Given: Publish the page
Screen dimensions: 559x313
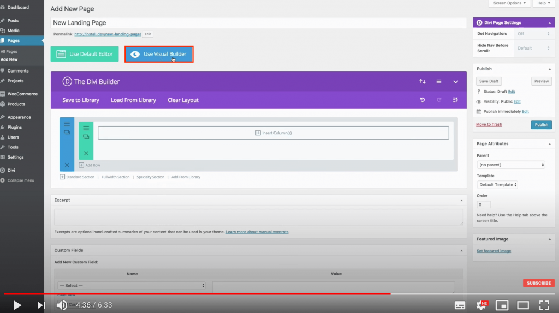Looking at the screenshot, I should (541, 125).
